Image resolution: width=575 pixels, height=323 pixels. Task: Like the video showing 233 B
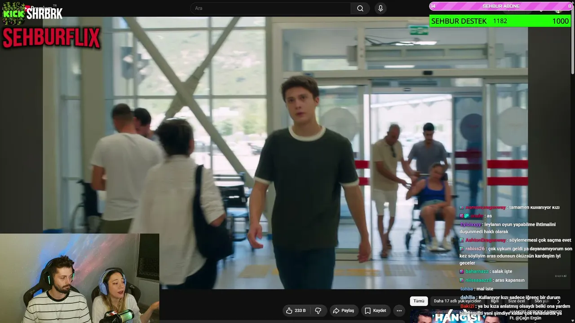296,310
